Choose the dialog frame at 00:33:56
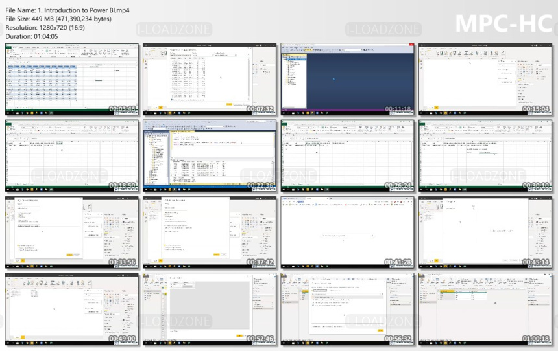 coord(72,232)
